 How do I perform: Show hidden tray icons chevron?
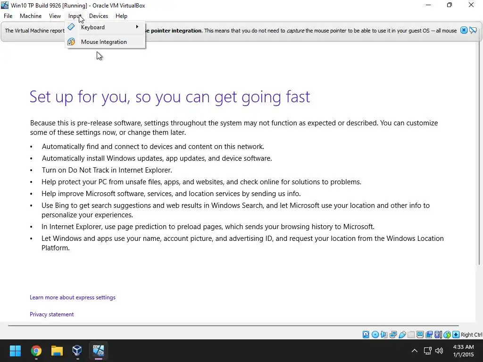point(415,351)
